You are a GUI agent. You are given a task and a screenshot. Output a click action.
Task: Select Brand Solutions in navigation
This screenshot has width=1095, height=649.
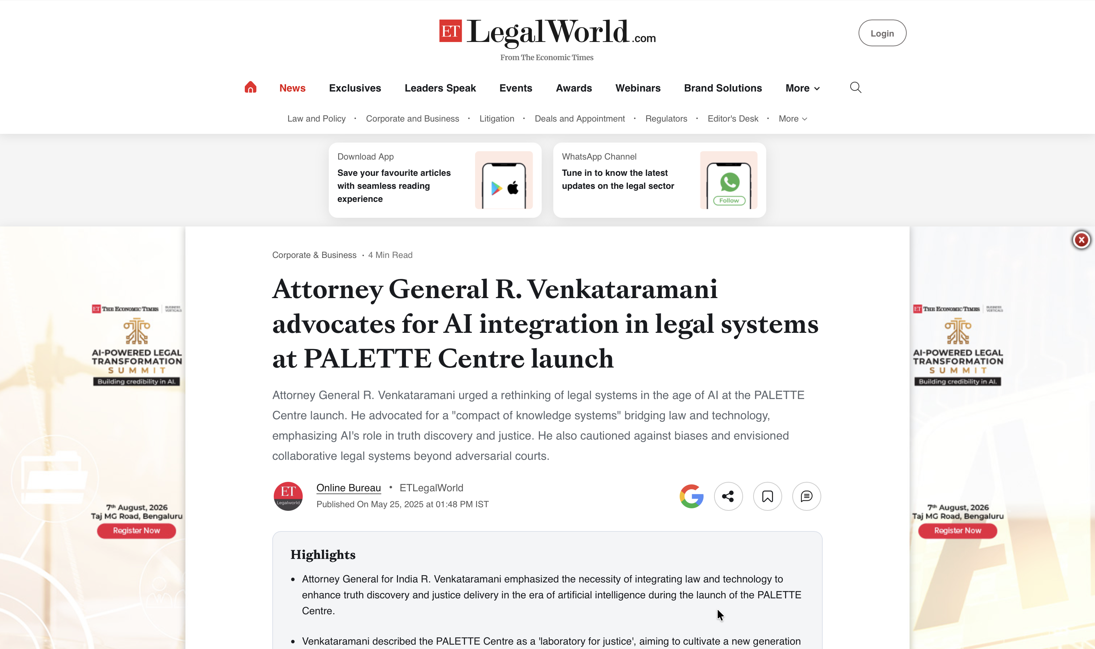pos(722,88)
